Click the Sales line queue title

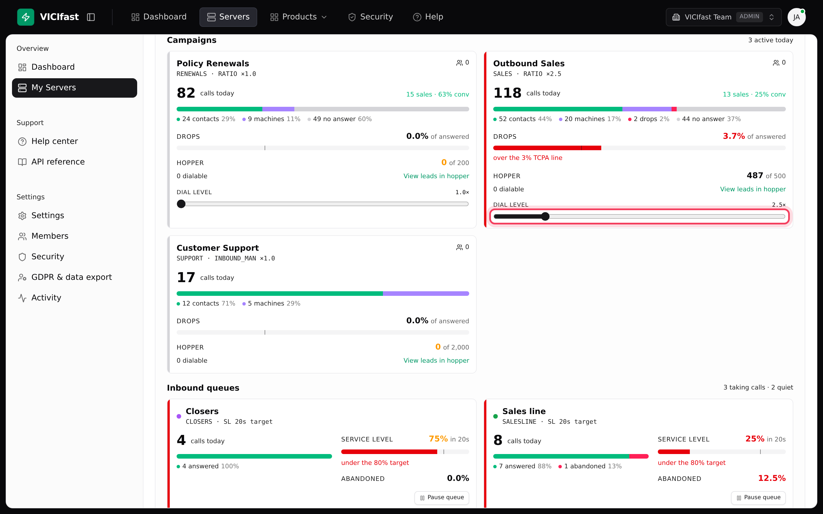524,411
